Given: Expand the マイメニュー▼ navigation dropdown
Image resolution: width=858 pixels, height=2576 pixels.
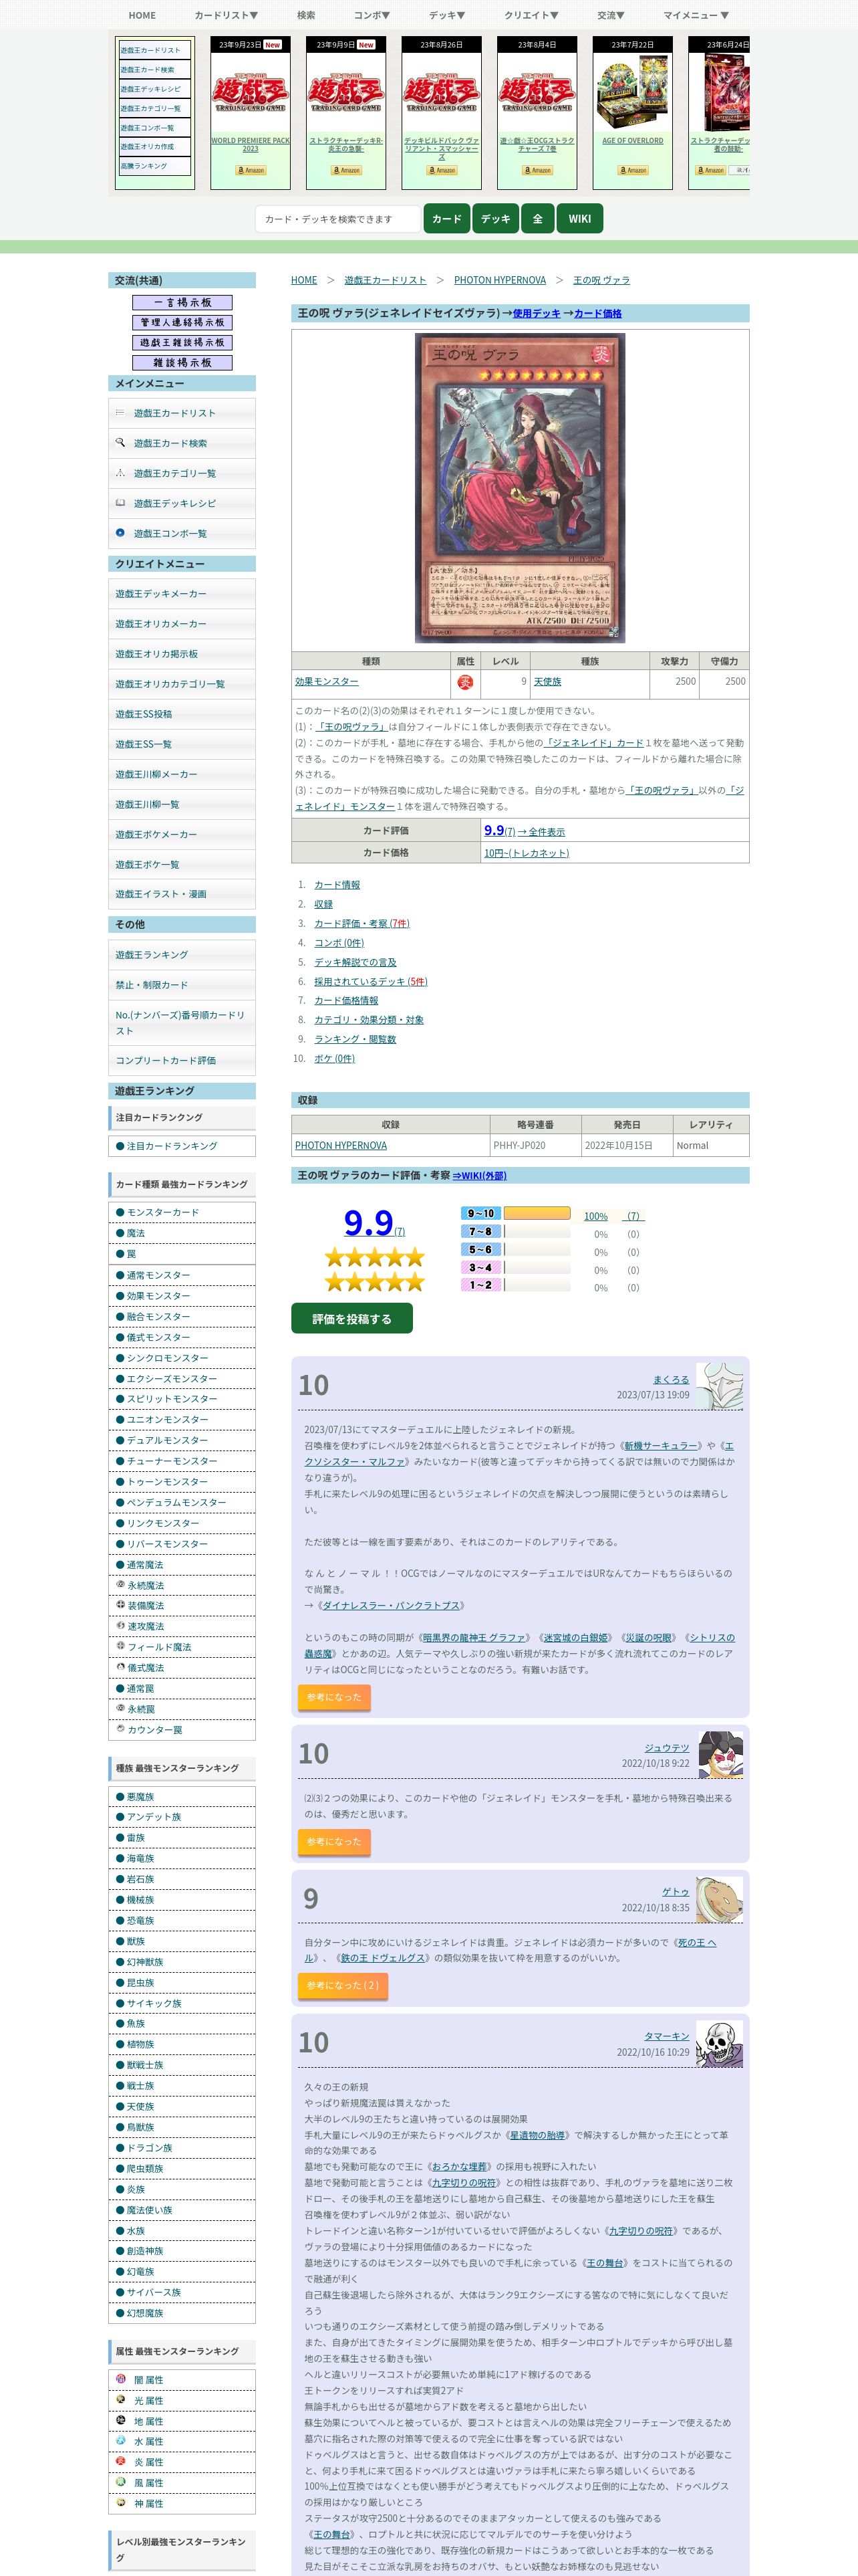Looking at the screenshot, I should click(696, 15).
